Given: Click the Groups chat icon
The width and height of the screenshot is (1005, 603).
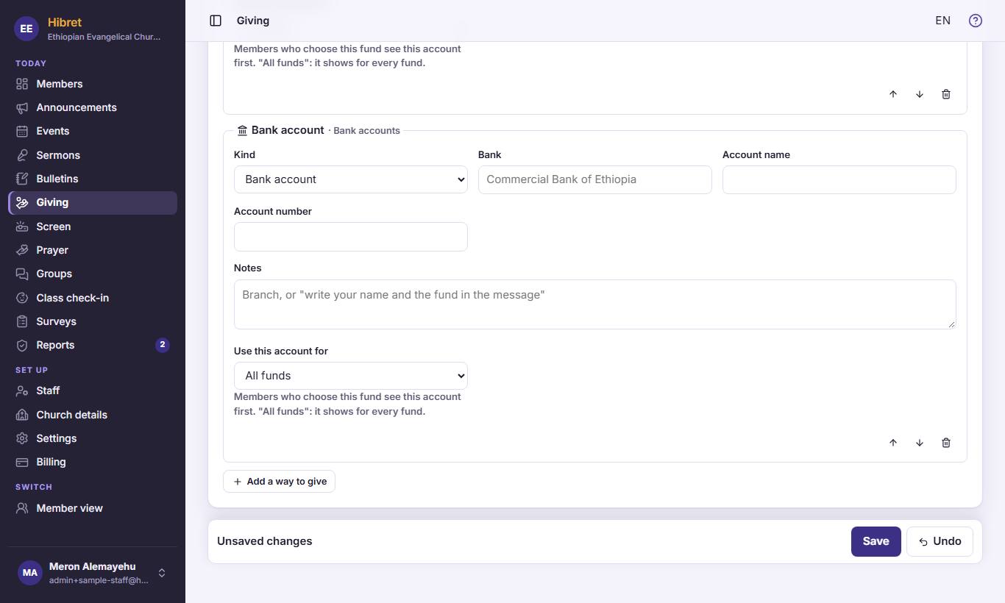Looking at the screenshot, I should click(x=22, y=274).
